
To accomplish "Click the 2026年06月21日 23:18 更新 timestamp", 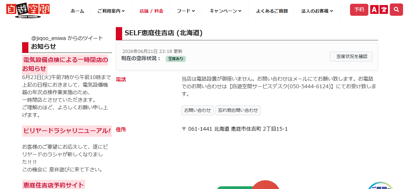I will [152, 51].
